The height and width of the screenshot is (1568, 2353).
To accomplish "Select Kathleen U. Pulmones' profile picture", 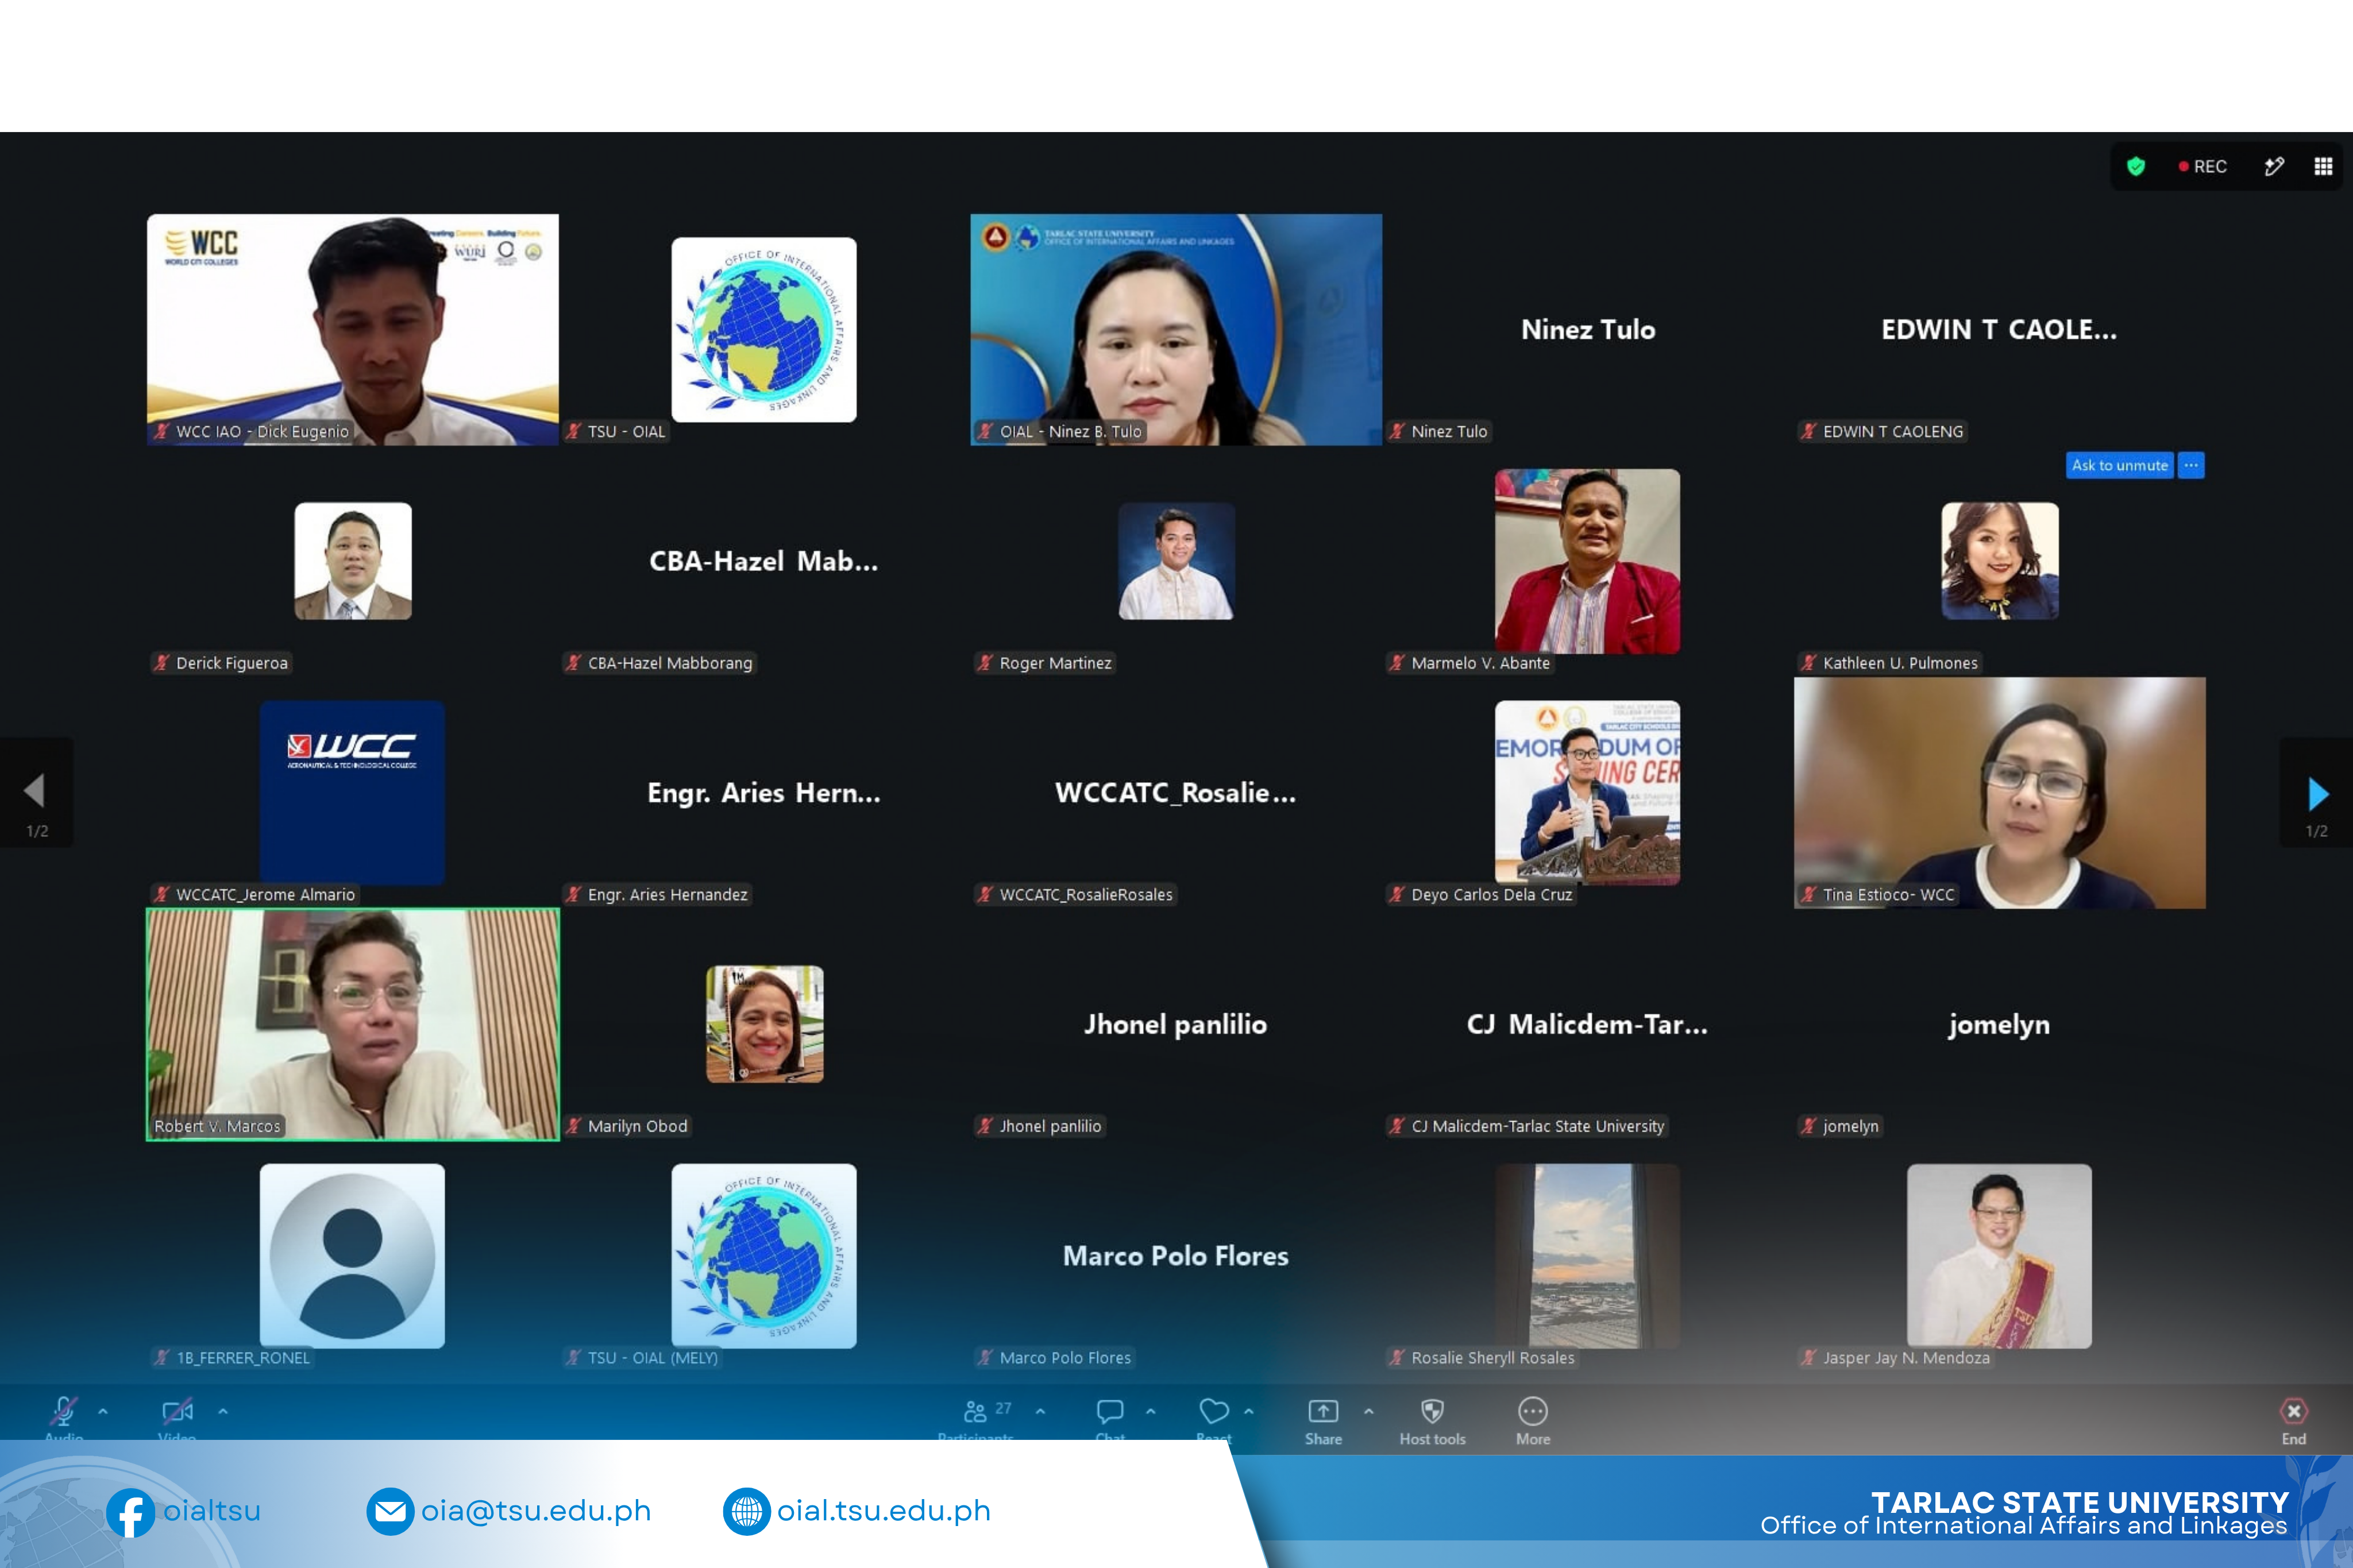I will (x=2000, y=561).
